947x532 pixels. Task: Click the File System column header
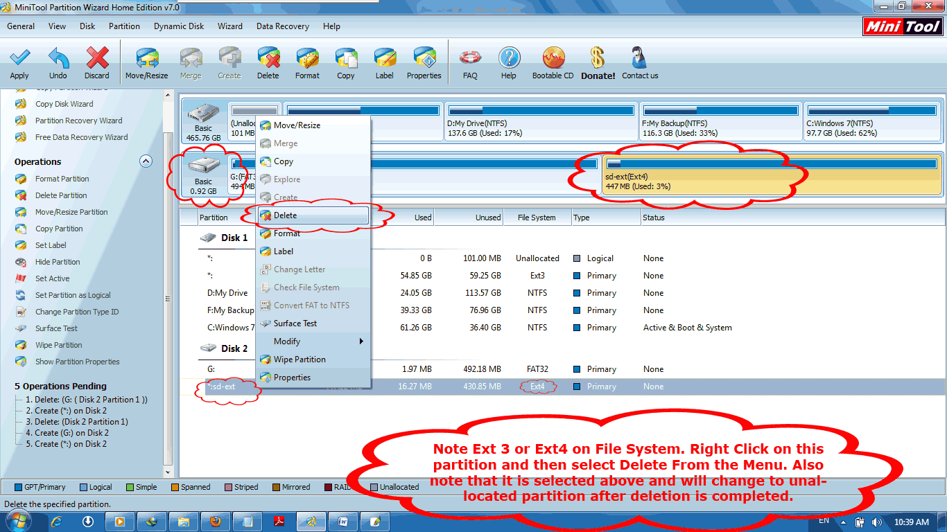pos(537,218)
